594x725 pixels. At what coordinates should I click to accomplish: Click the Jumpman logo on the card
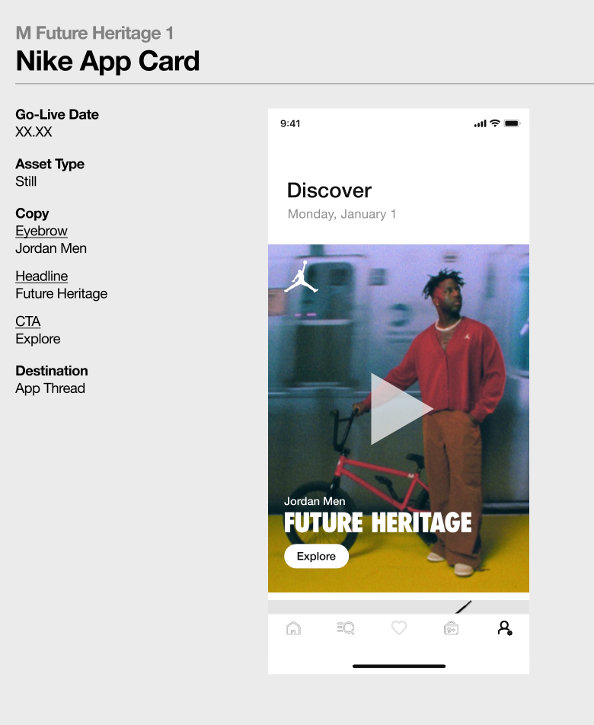point(301,276)
